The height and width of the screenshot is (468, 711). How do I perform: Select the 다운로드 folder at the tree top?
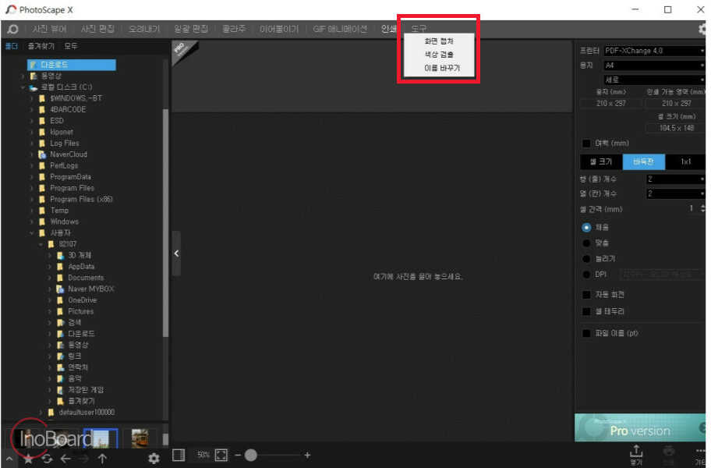tap(71, 65)
